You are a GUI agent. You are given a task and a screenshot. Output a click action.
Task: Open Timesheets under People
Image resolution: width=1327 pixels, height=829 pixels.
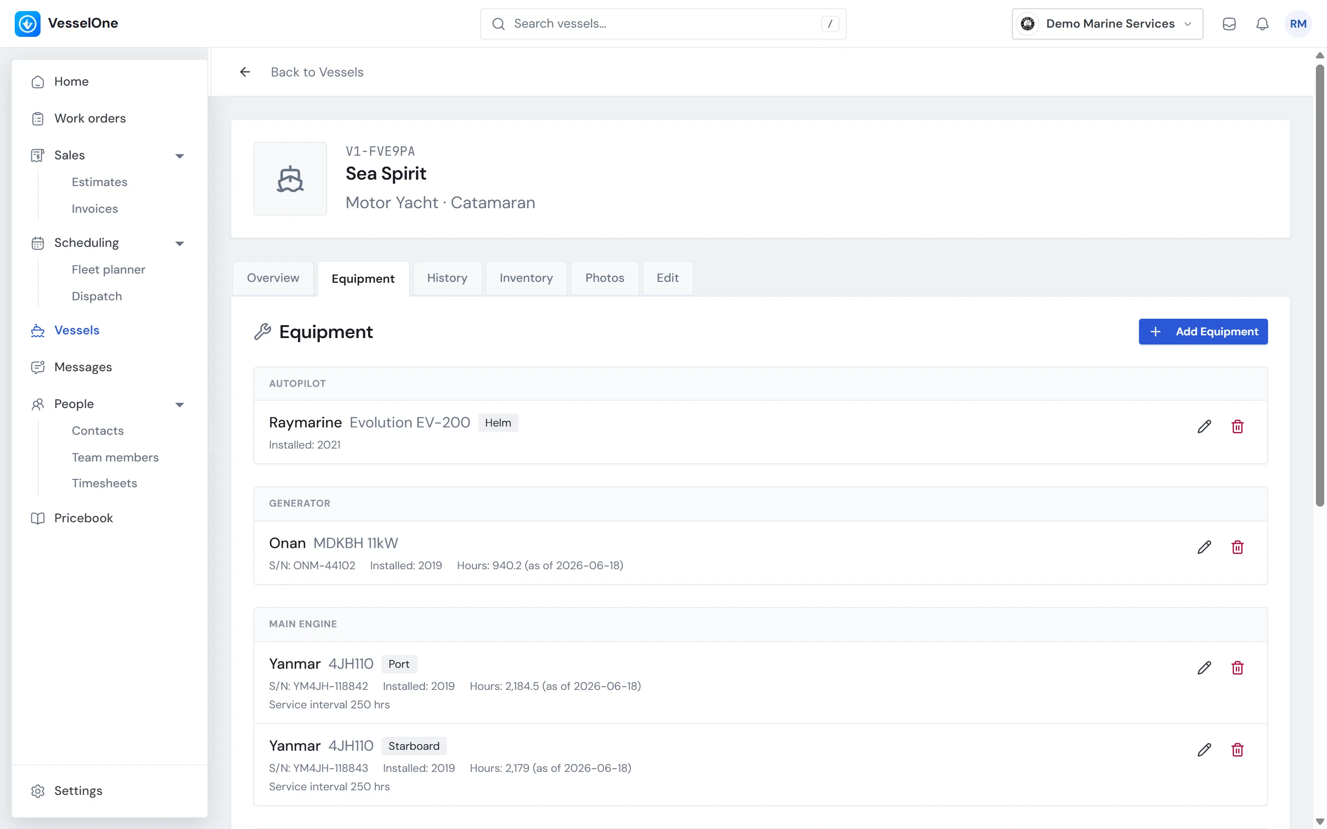pos(104,484)
